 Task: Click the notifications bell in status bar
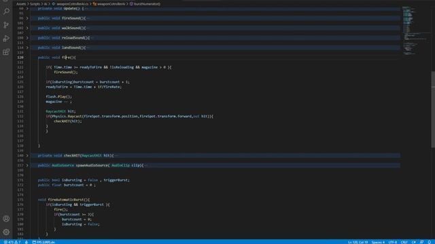429,242
